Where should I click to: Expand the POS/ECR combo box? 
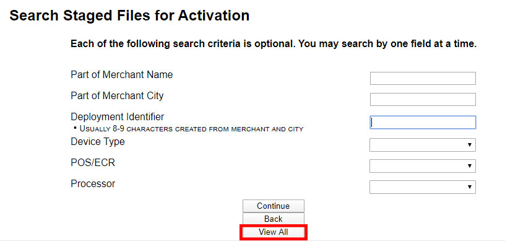(423, 166)
